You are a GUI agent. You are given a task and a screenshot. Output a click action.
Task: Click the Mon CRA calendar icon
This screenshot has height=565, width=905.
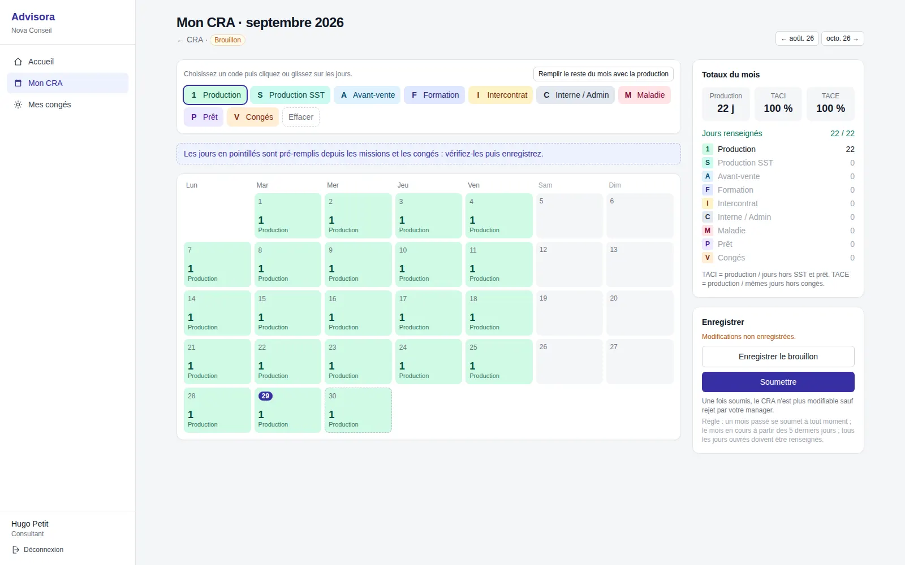(x=18, y=83)
